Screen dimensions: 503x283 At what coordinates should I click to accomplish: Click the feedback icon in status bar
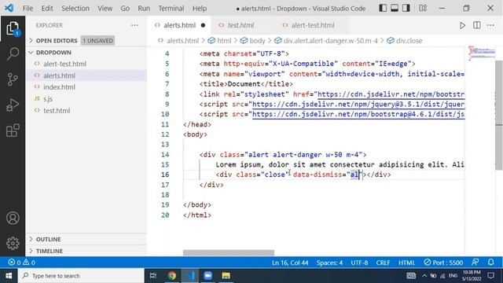pos(475,262)
